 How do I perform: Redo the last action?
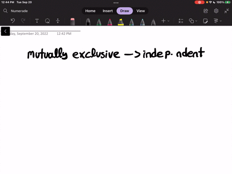click(23, 21)
